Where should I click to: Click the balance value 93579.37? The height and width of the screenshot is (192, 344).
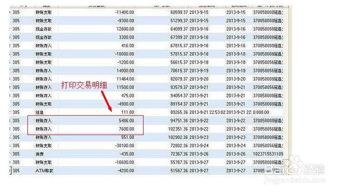179,87
